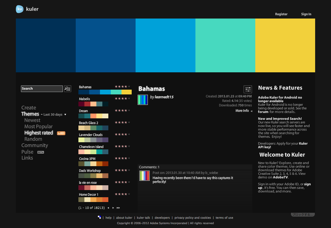Click the sliders icon to edit the Bahamas theme
Image resolution: width=331 pixels, height=228 pixels.
(x=248, y=89)
